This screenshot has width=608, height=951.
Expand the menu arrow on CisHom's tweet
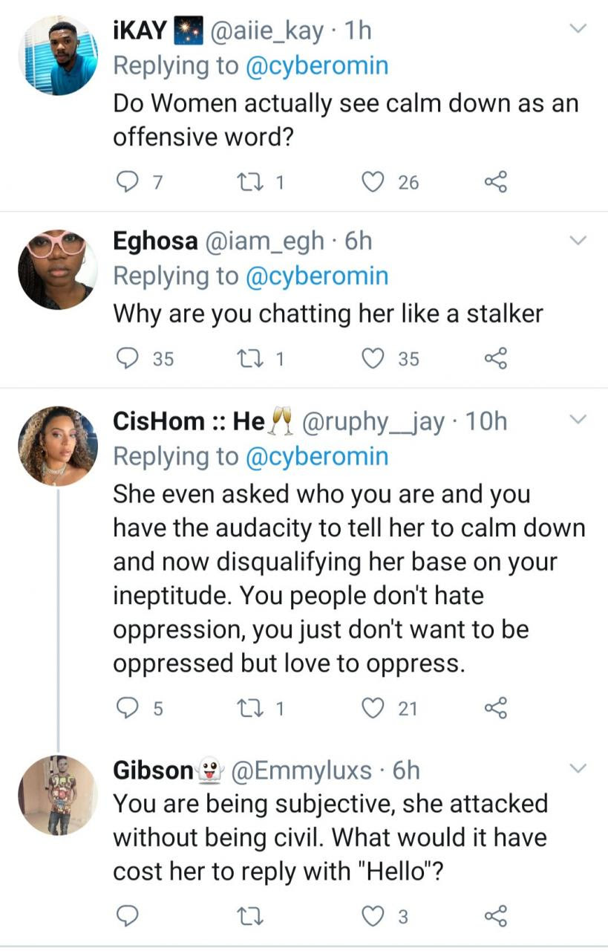(x=578, y=420)
